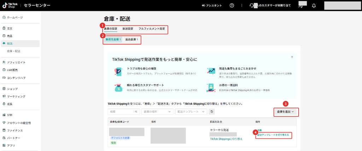Click the 物流 truck icon
This screenshot has height=151, width=362.
click(x=4, y=43)
